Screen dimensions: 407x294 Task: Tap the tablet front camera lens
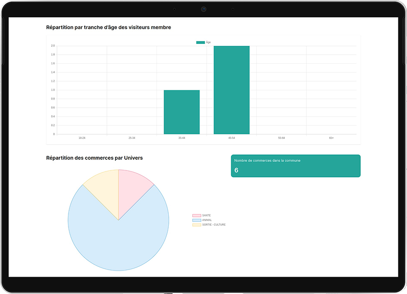pyautogui.click(x=203, y=9)
